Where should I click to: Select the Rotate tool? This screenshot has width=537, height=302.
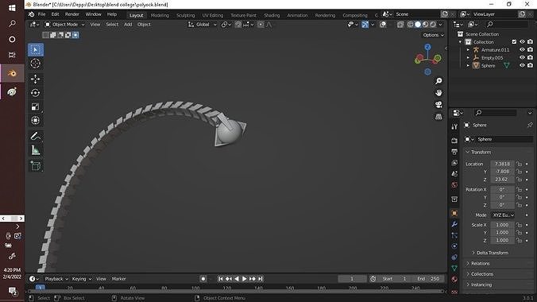(x=35, y=93)
